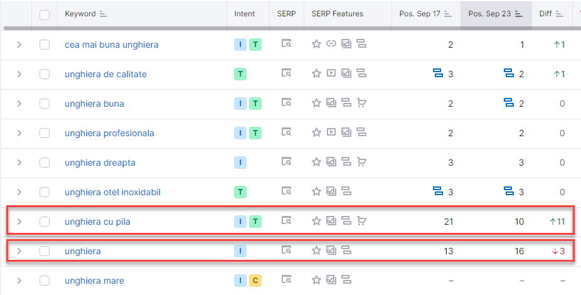Open SERP snapshot for cea mai buna unghiera

coord(286,44)
